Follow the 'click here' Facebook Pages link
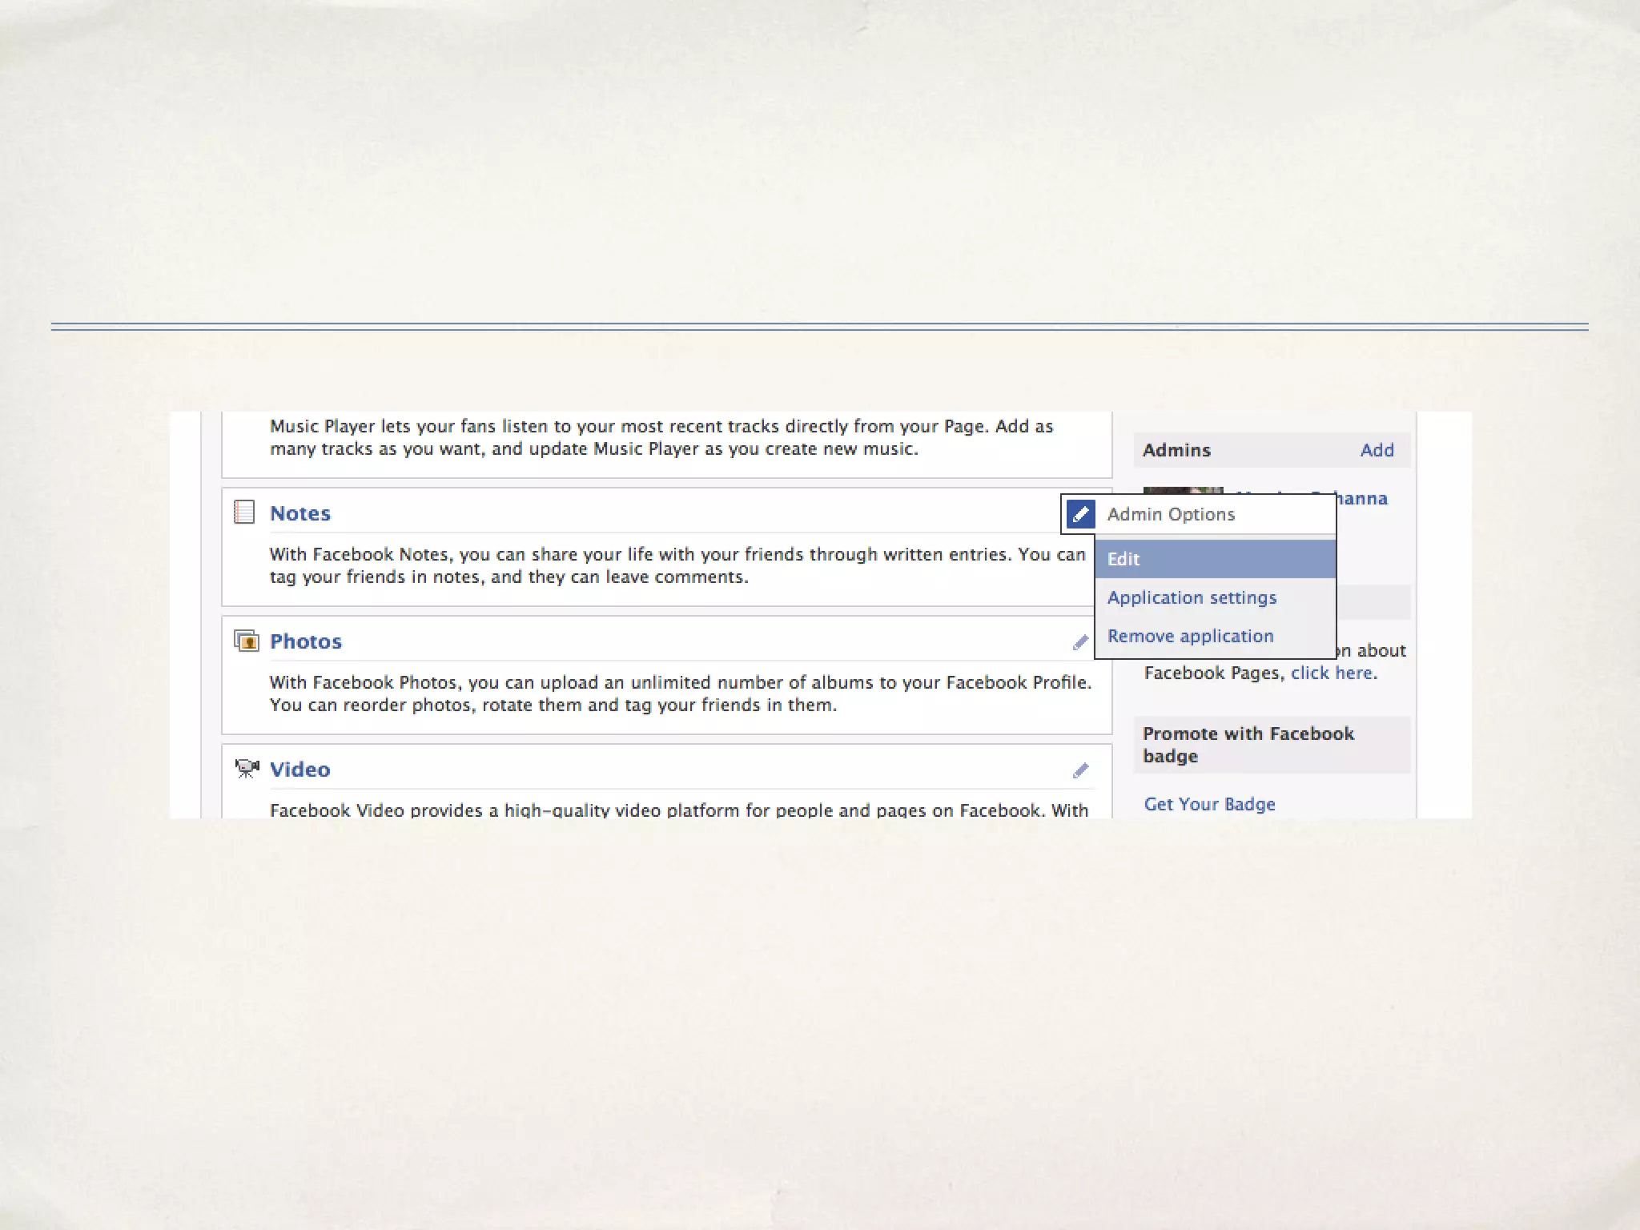 [x=1332, y=673]
